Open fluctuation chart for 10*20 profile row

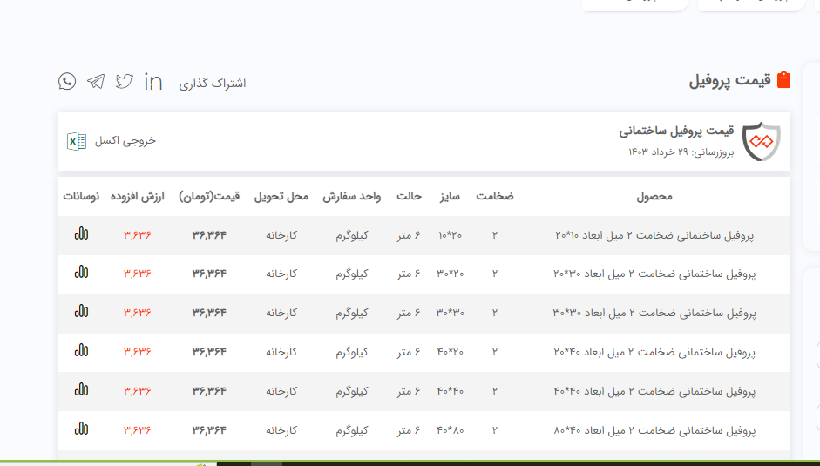pos(81,234)
